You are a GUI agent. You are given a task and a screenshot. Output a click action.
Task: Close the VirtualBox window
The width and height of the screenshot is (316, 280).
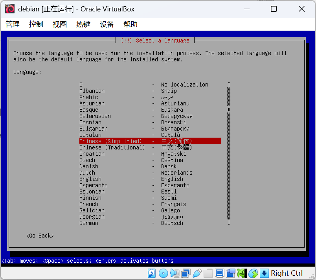tap(301, 9)
